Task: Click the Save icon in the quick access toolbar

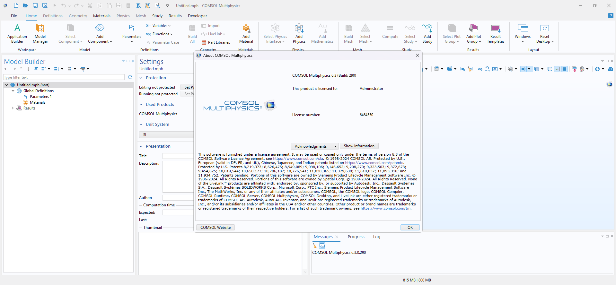Action: coord(35,5)
